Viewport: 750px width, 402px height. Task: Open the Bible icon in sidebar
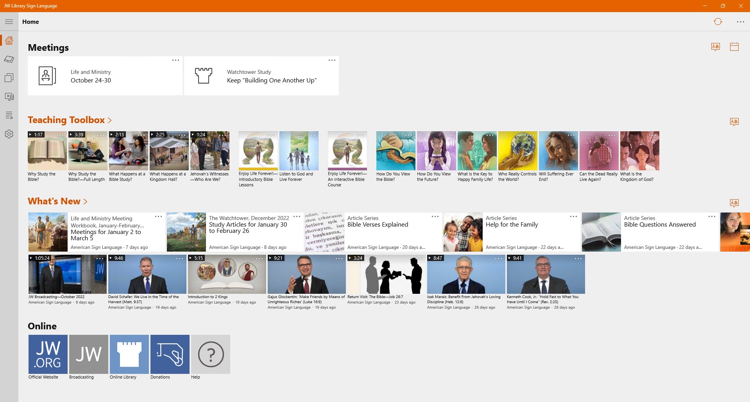9,59
